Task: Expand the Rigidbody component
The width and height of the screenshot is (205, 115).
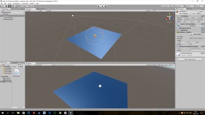Action: (x=176, y=30)
